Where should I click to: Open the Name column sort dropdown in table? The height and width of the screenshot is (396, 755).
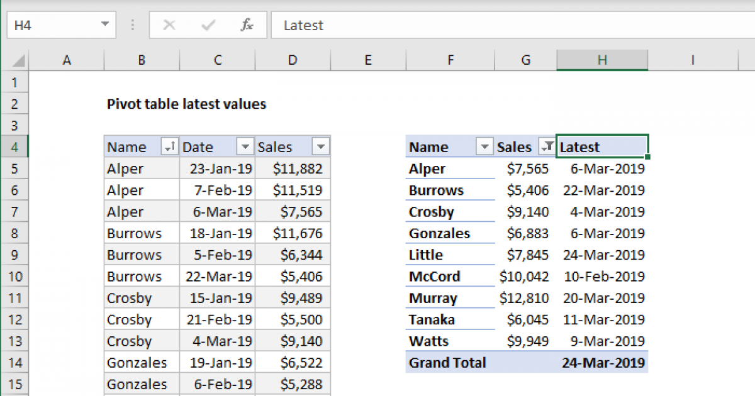(x=169, y=147)
